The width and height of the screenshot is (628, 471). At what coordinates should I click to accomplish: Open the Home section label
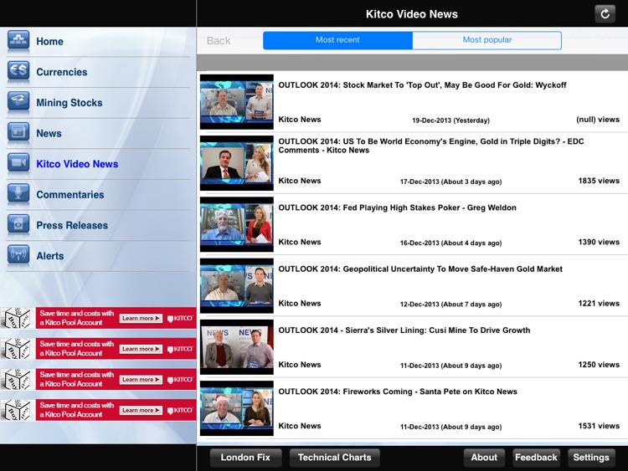pyautogui.click(x=49, y=41)
